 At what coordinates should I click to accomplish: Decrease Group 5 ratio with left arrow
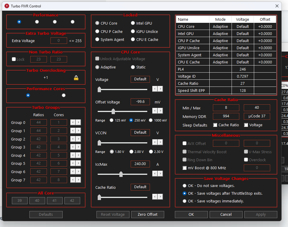73,163
